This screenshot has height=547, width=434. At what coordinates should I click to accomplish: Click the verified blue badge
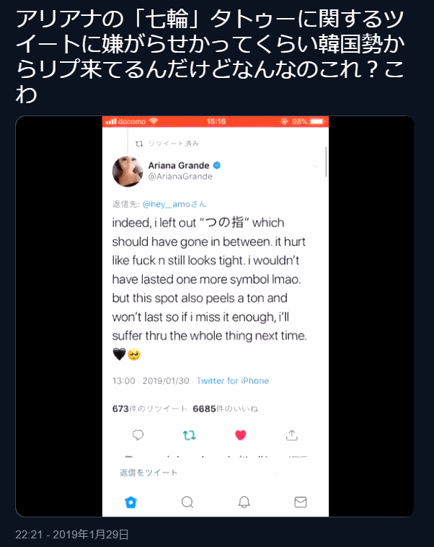pos(217,165)
